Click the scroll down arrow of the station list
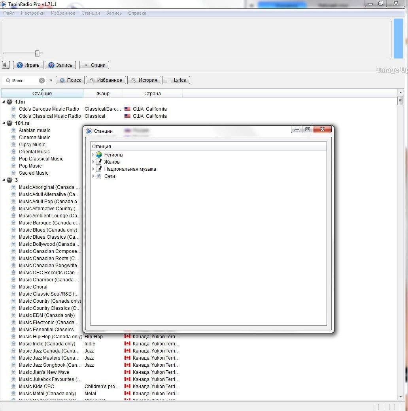 (x=400, y=397)
